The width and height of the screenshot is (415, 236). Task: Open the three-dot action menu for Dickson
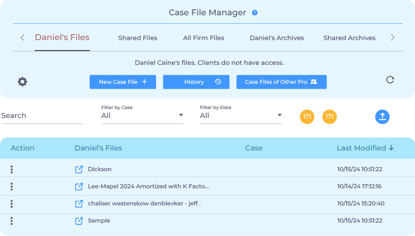tap(12, 169)
